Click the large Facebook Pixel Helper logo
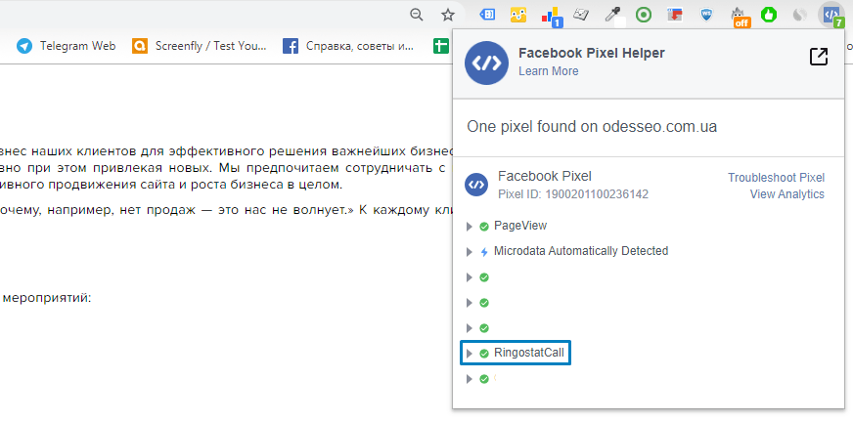Image resolution: width=853 pixels, height=422 pixels. (x=487, y=63)
